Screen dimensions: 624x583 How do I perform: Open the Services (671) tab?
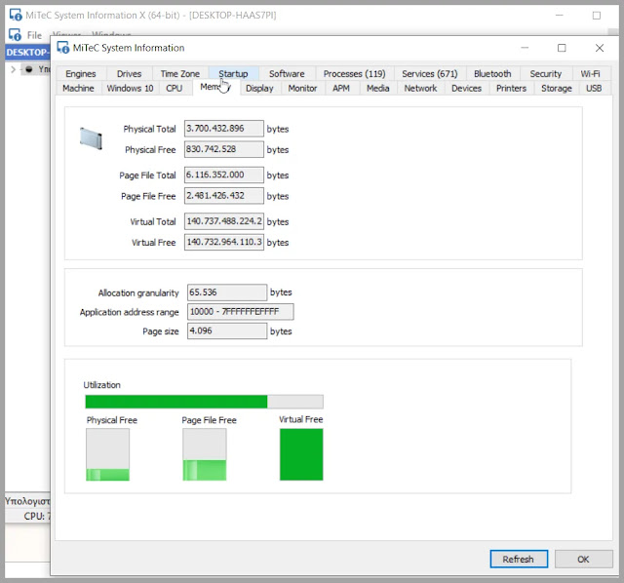click(x=429, y=74)
